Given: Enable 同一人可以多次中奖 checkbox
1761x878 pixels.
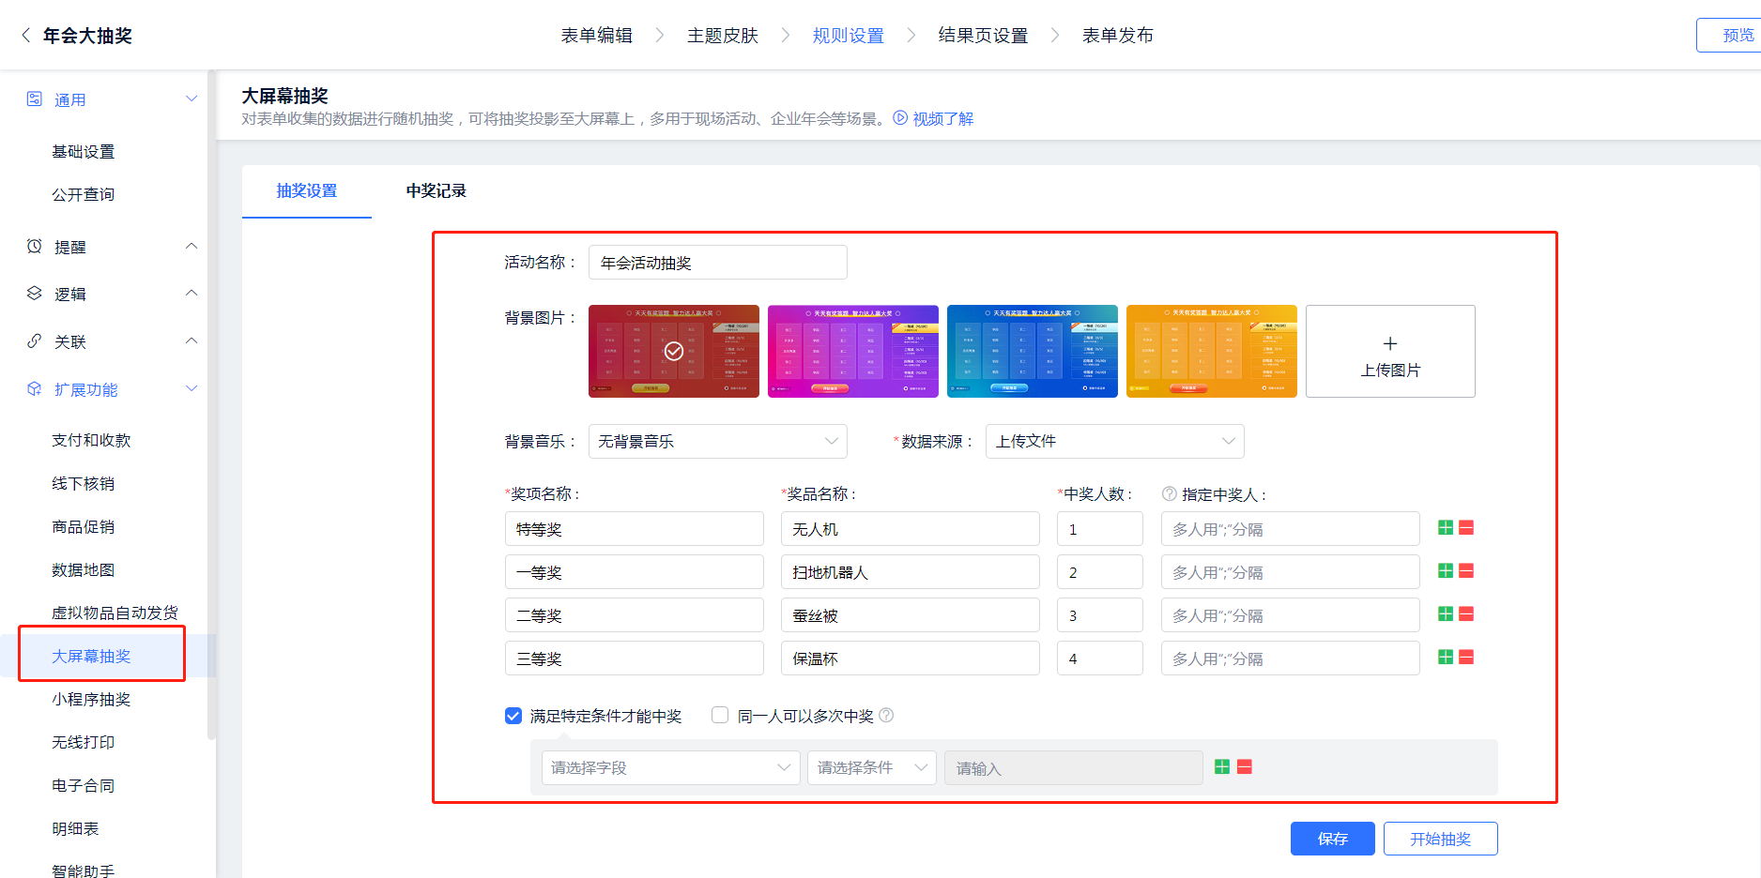Looking at the screenshot, I should (720, 715).
